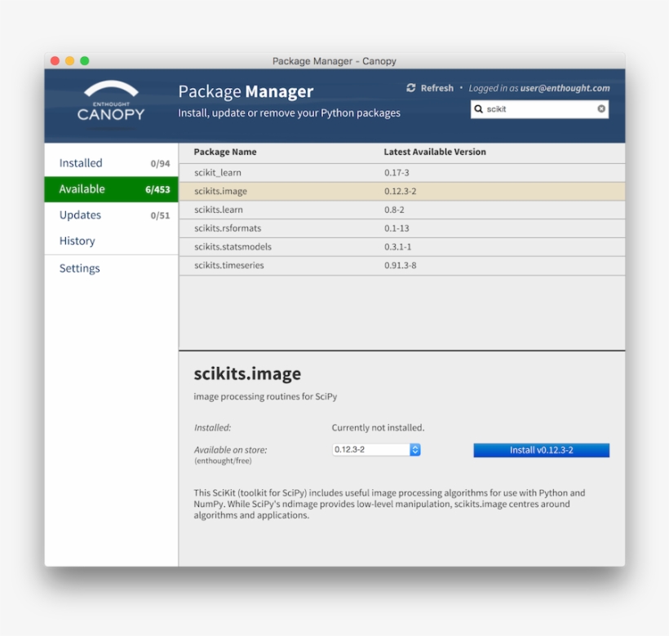This screenshot has height=636, width=669.
Task: Open the Settings section
Action: (111, 268)
